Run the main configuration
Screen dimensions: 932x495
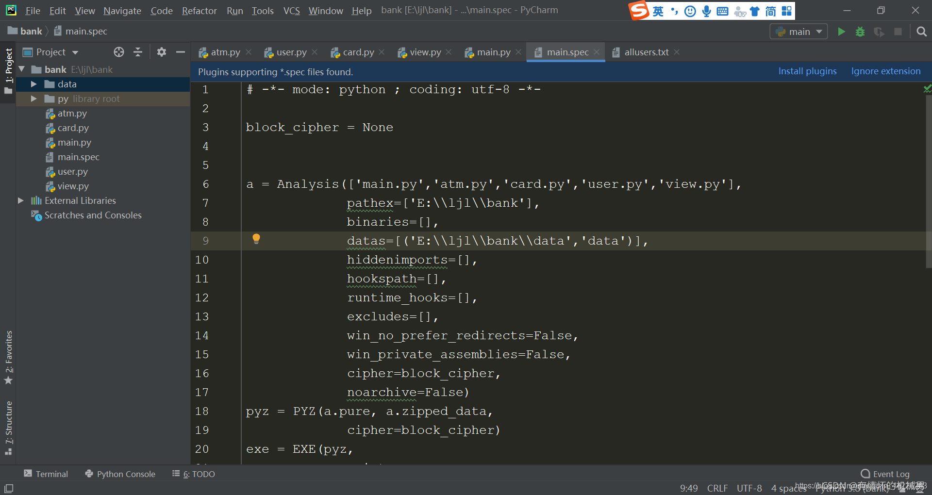[x=841, y=31]
